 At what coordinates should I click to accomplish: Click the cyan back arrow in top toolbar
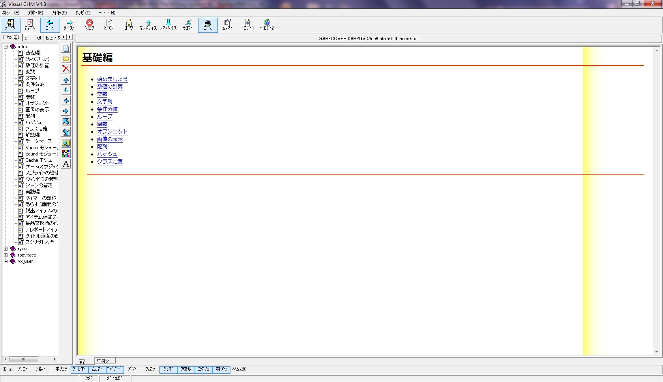coord(50,25)
